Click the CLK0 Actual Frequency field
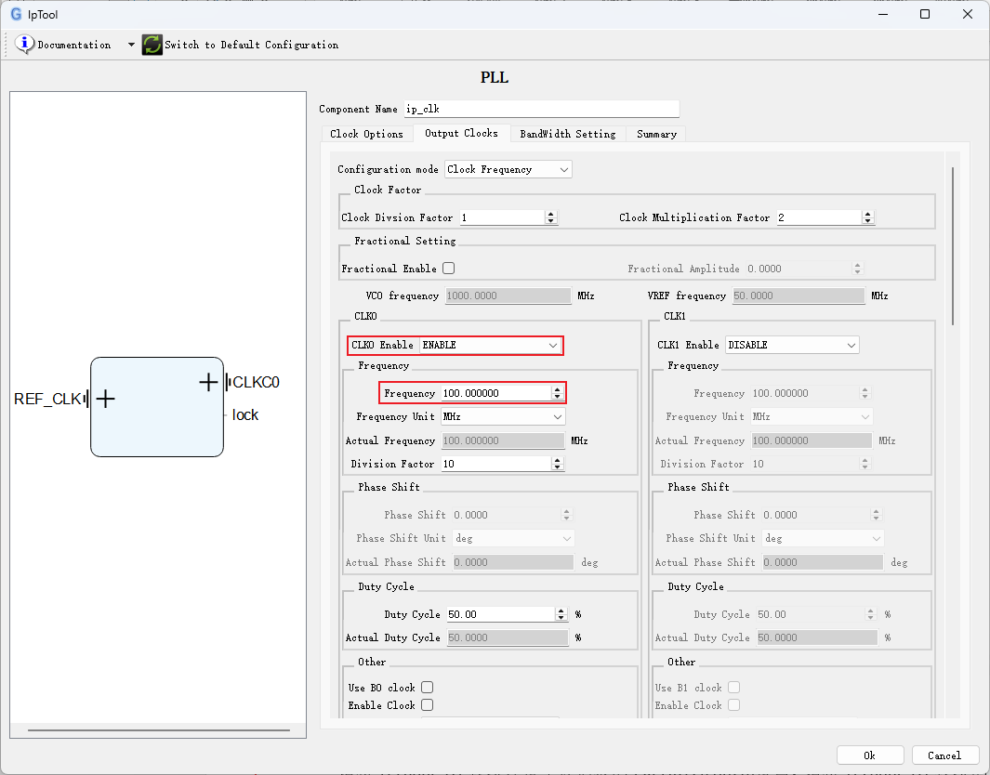Viewport: 990px width, 775px height. [503, 440]
